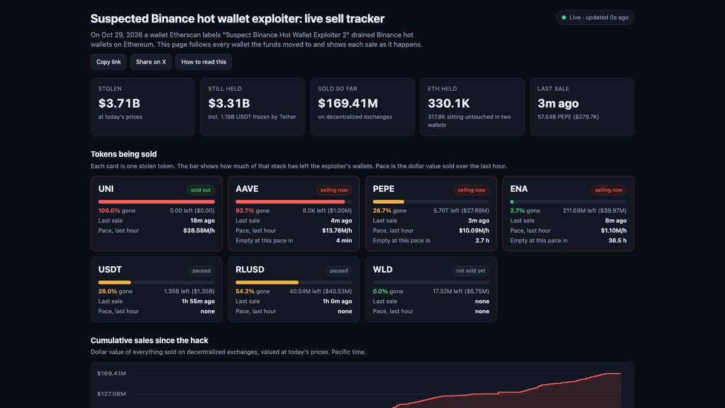Click 5.70T left ($27.69M) on PEPE
The width and height of the screenshot is (725, 408).
(x=461, y=210)
